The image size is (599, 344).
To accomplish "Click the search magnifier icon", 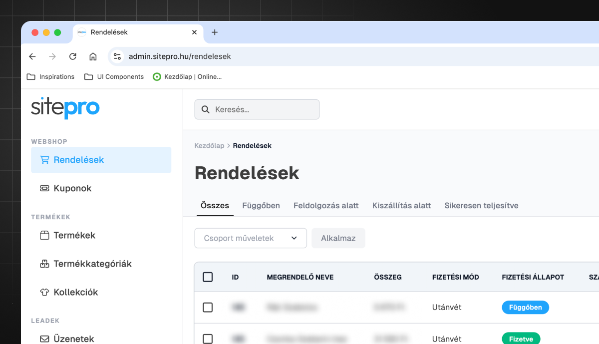I will click(206, 109).
